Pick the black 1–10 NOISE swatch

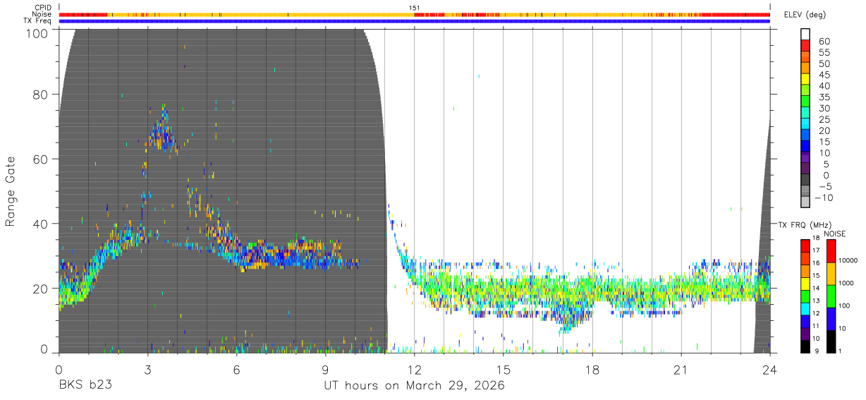pyautogui.click(x=831, y=341)
